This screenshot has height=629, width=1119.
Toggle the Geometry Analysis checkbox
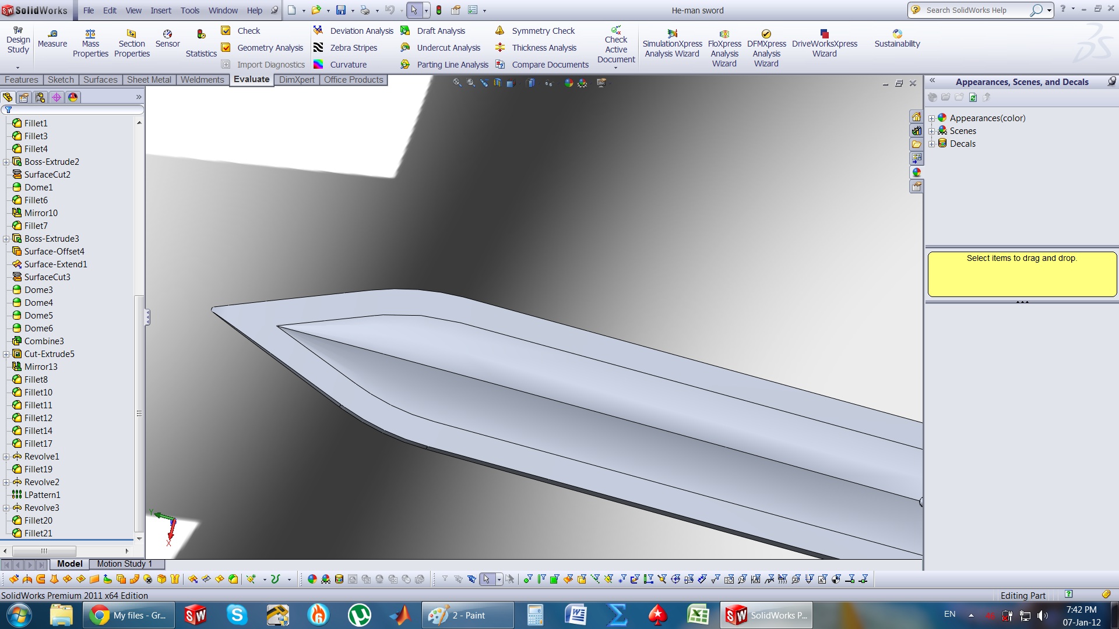(x=226, y=48)
